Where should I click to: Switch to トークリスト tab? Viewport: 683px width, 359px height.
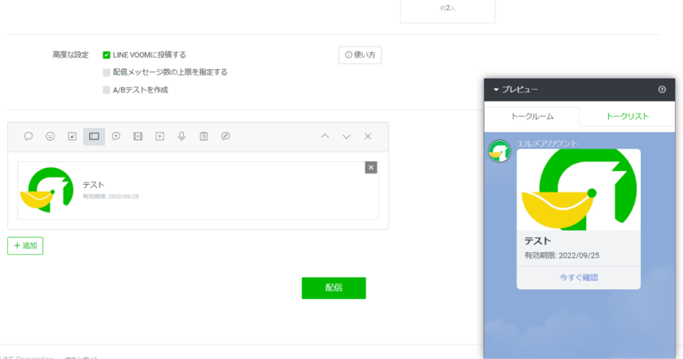[627, 116]
